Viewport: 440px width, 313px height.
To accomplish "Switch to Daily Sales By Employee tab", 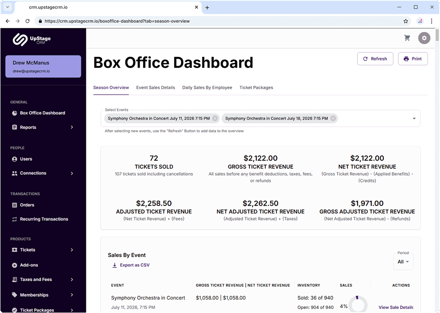I will pyautogui.click(x=207, y=88).
